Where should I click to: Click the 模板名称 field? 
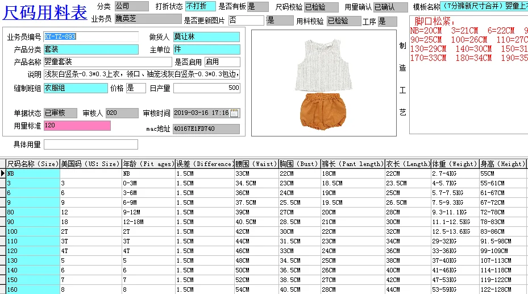pyautogui.click(x=484, y=6)
